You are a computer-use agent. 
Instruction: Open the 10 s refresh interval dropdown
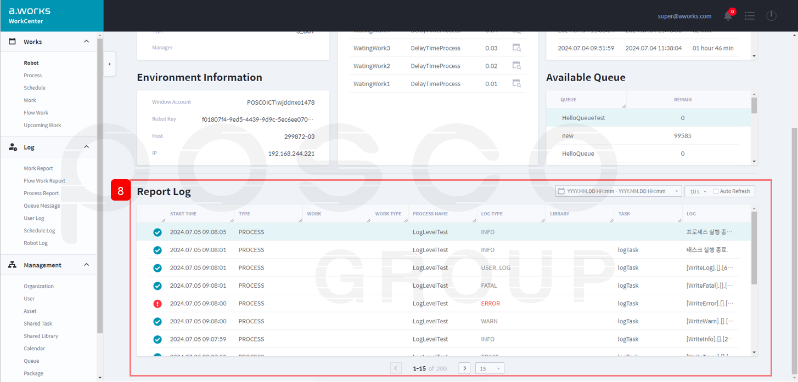click(x=698, y=191)
